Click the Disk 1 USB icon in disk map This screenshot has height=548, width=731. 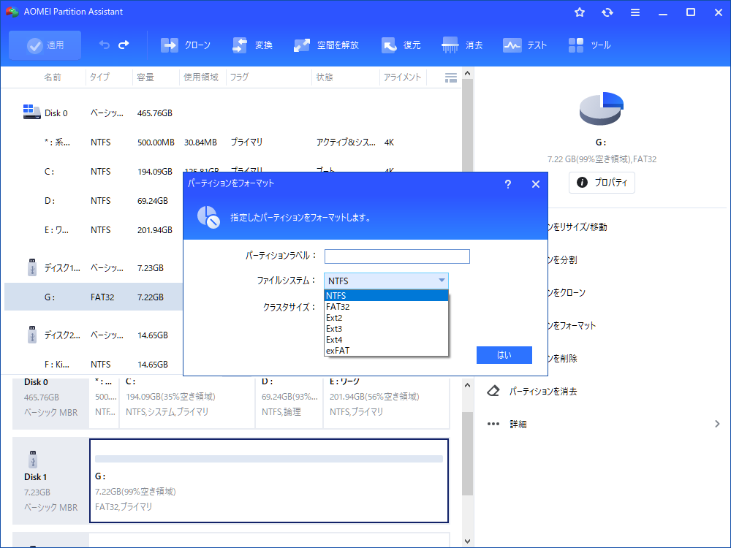tap(33, 459)
